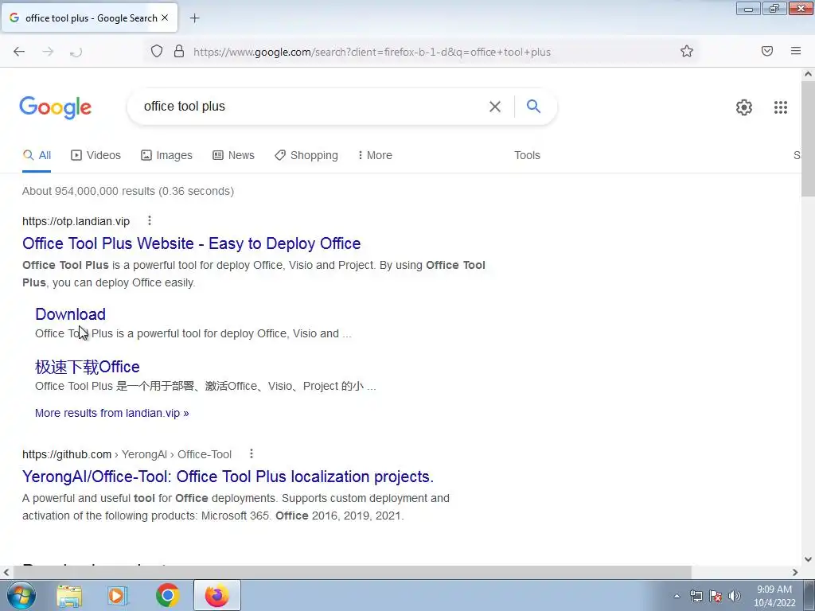Viewport: 815px width, 611px height.
Task: Launch Windows Explorer from the taskbar
Action: click(x=69, y=596)
